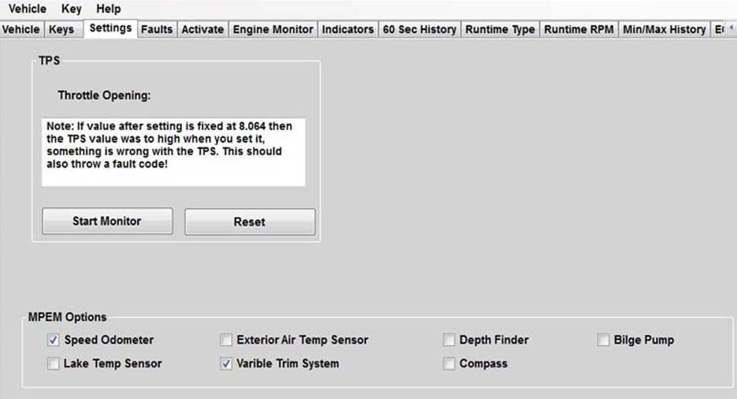Go to the Engine Monitor tab
737x399 pixels.
pos(273,29)
